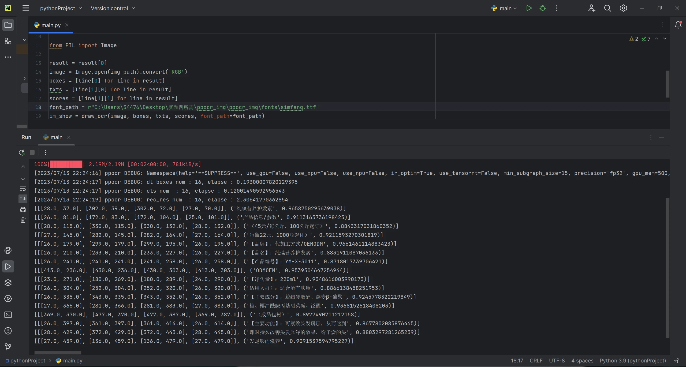Viewport: 686px width, 367px height.
Task: Open Git version control tool window icon
Action: tap(8, 347)
